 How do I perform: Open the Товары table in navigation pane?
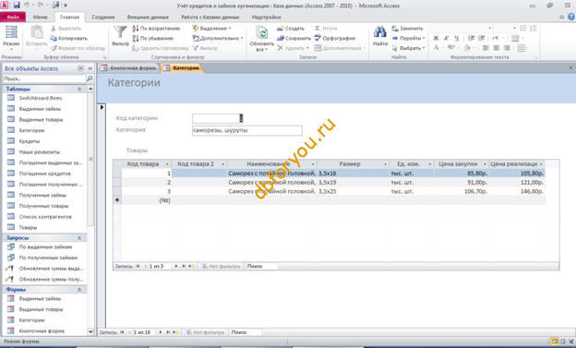[x=28, y=227]
